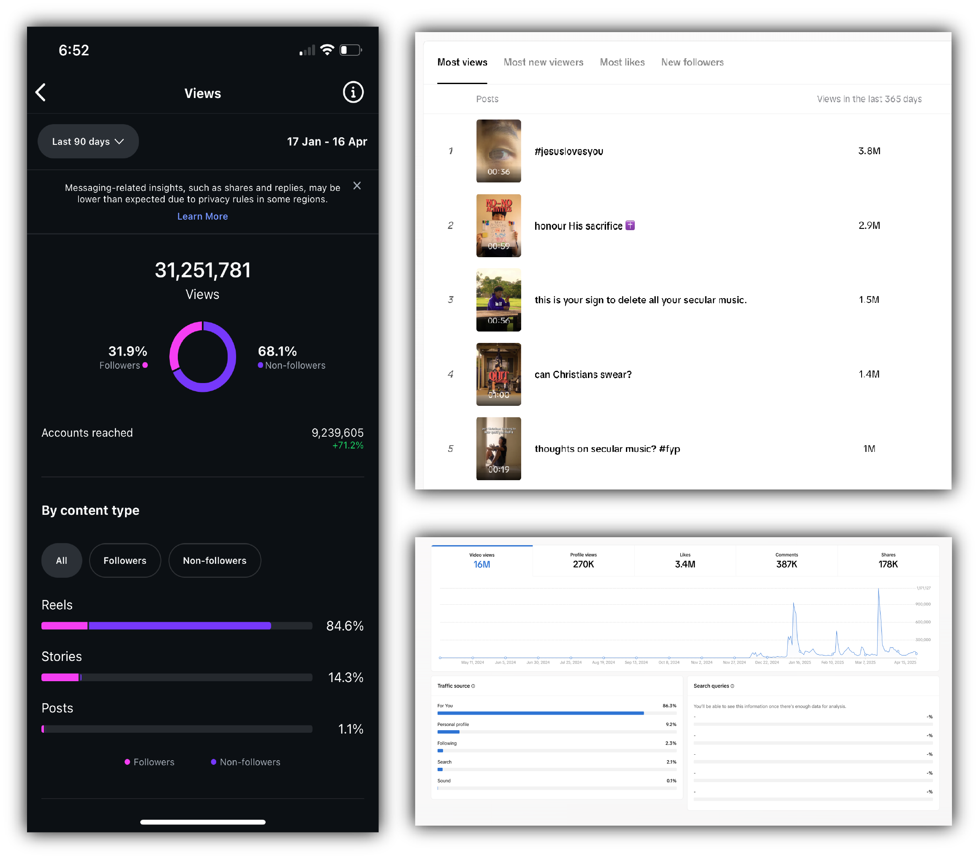Screen dimensions: 979x859
Task: Dismiss the messaging insights notice
Action: pyautogui.click(x=357, y=186)
